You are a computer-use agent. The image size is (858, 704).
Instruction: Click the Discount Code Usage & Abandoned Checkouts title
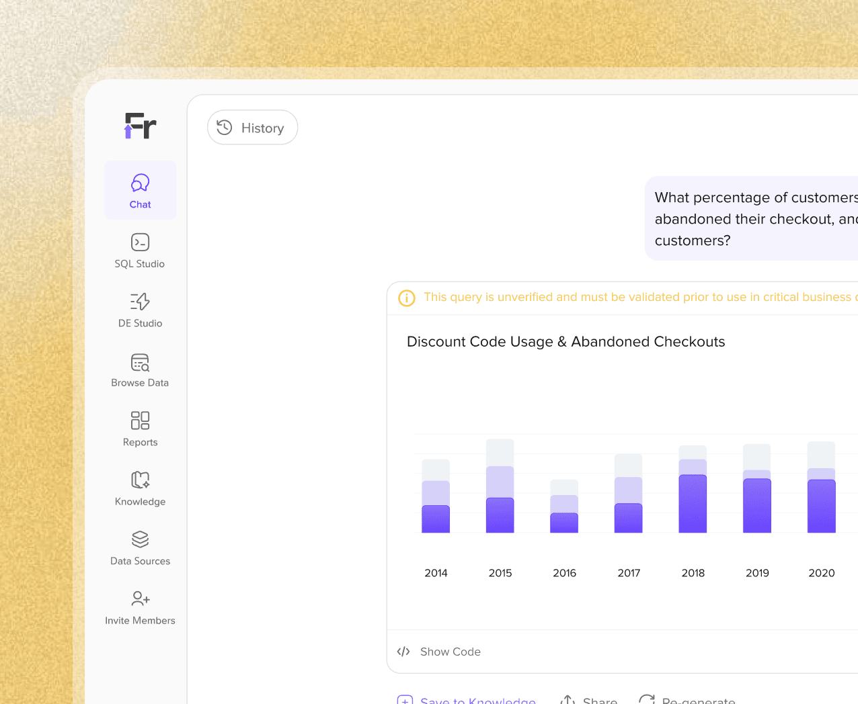coord(566,342)
